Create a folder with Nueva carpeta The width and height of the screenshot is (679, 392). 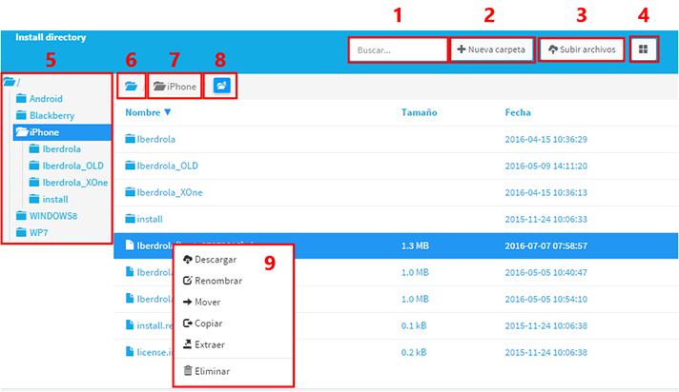492,49
